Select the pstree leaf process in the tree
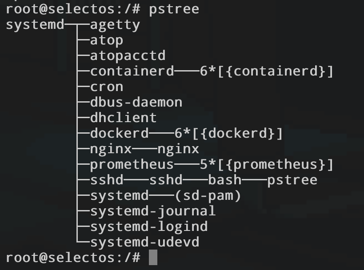Viewport: 364px width, 270px height. [x=292, y=180]
